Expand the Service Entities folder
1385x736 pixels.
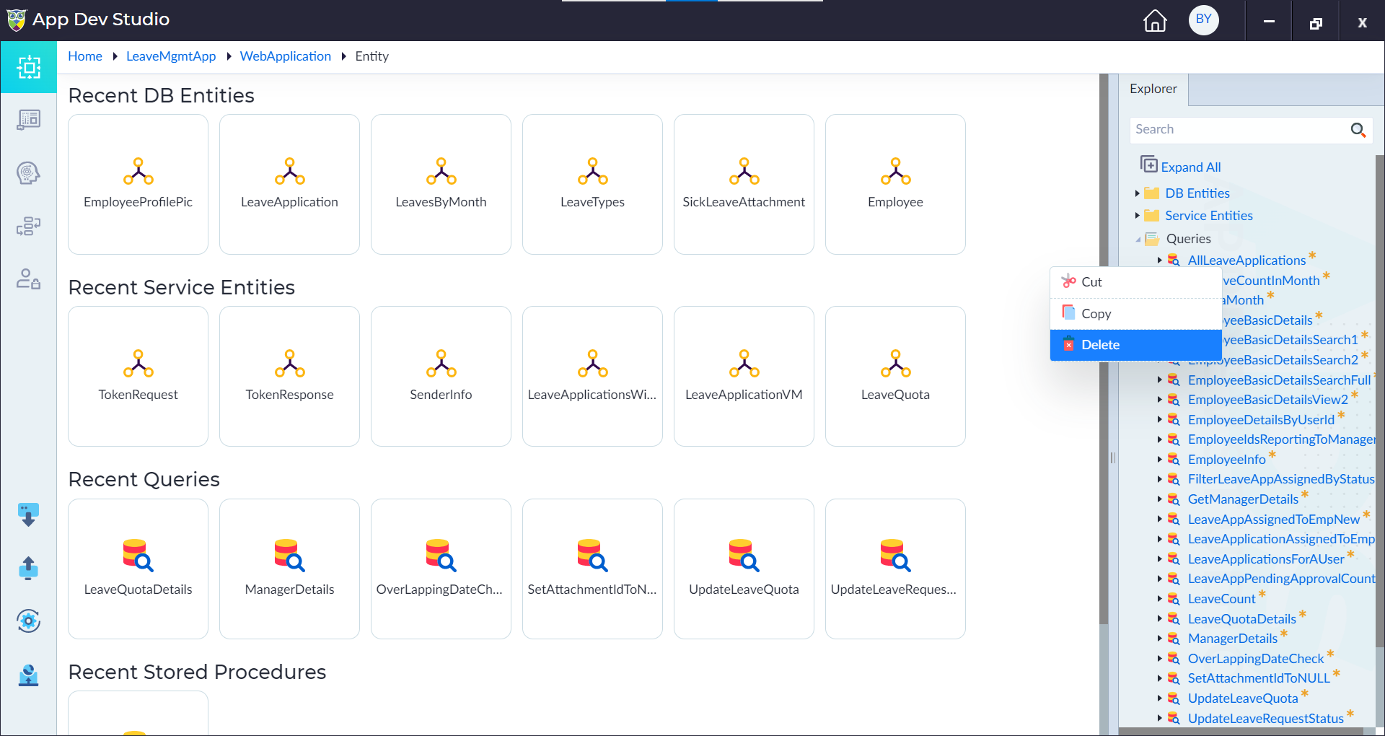pyautogui.click(x=1138, y=216)
